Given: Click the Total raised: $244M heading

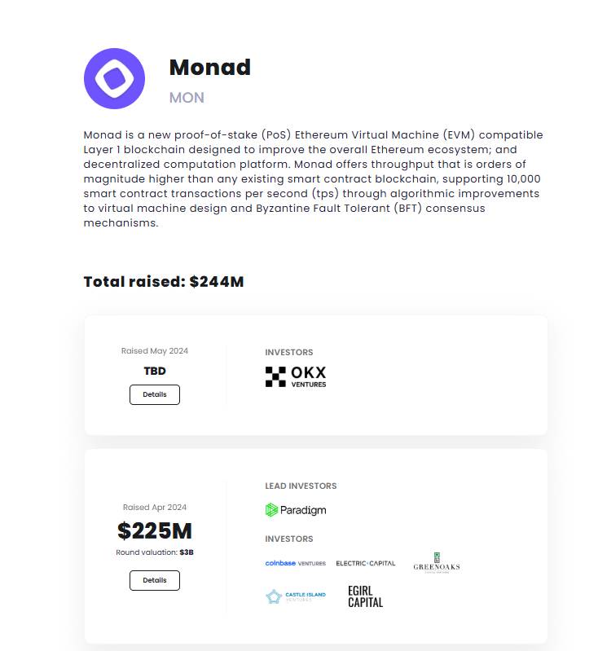Looking at the screenshot, I should (164, 282).
